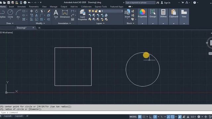Click the MODEL space button
This screenshot has height=119, width=212.
pos(133,117)
